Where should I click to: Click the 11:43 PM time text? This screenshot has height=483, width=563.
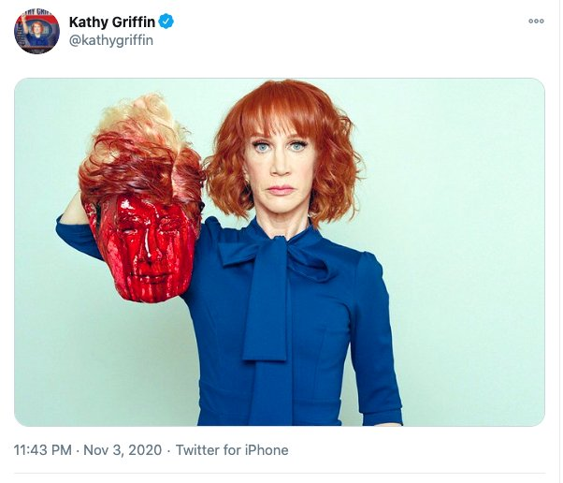coord(43,450)
